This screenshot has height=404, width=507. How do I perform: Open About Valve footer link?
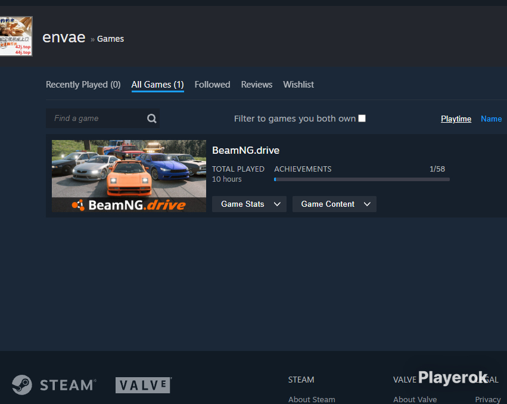point(415,399)
